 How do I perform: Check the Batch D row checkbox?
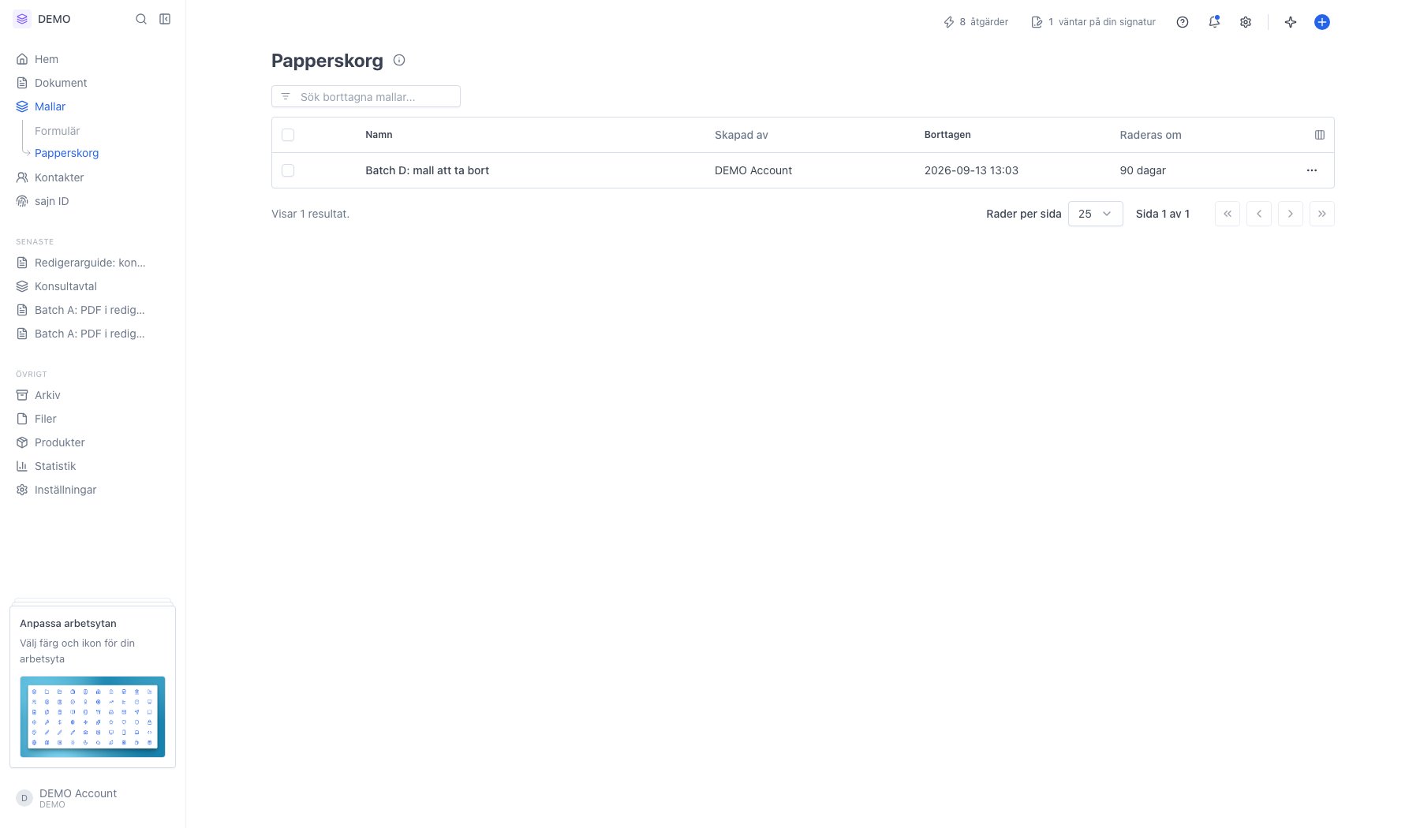[x=288, y=170]
